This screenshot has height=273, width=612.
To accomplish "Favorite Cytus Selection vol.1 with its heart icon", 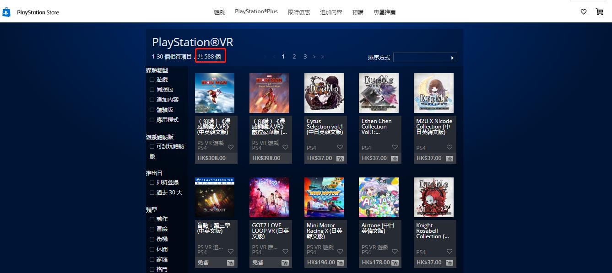I will [340, 147].
